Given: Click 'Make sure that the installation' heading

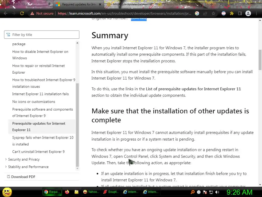Looking at the screenshot, I should pos(170,115).
